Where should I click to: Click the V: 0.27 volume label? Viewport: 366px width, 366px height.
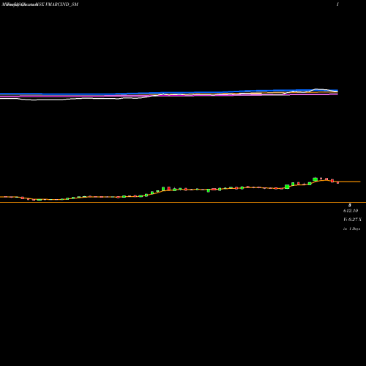tap(352, 220)
